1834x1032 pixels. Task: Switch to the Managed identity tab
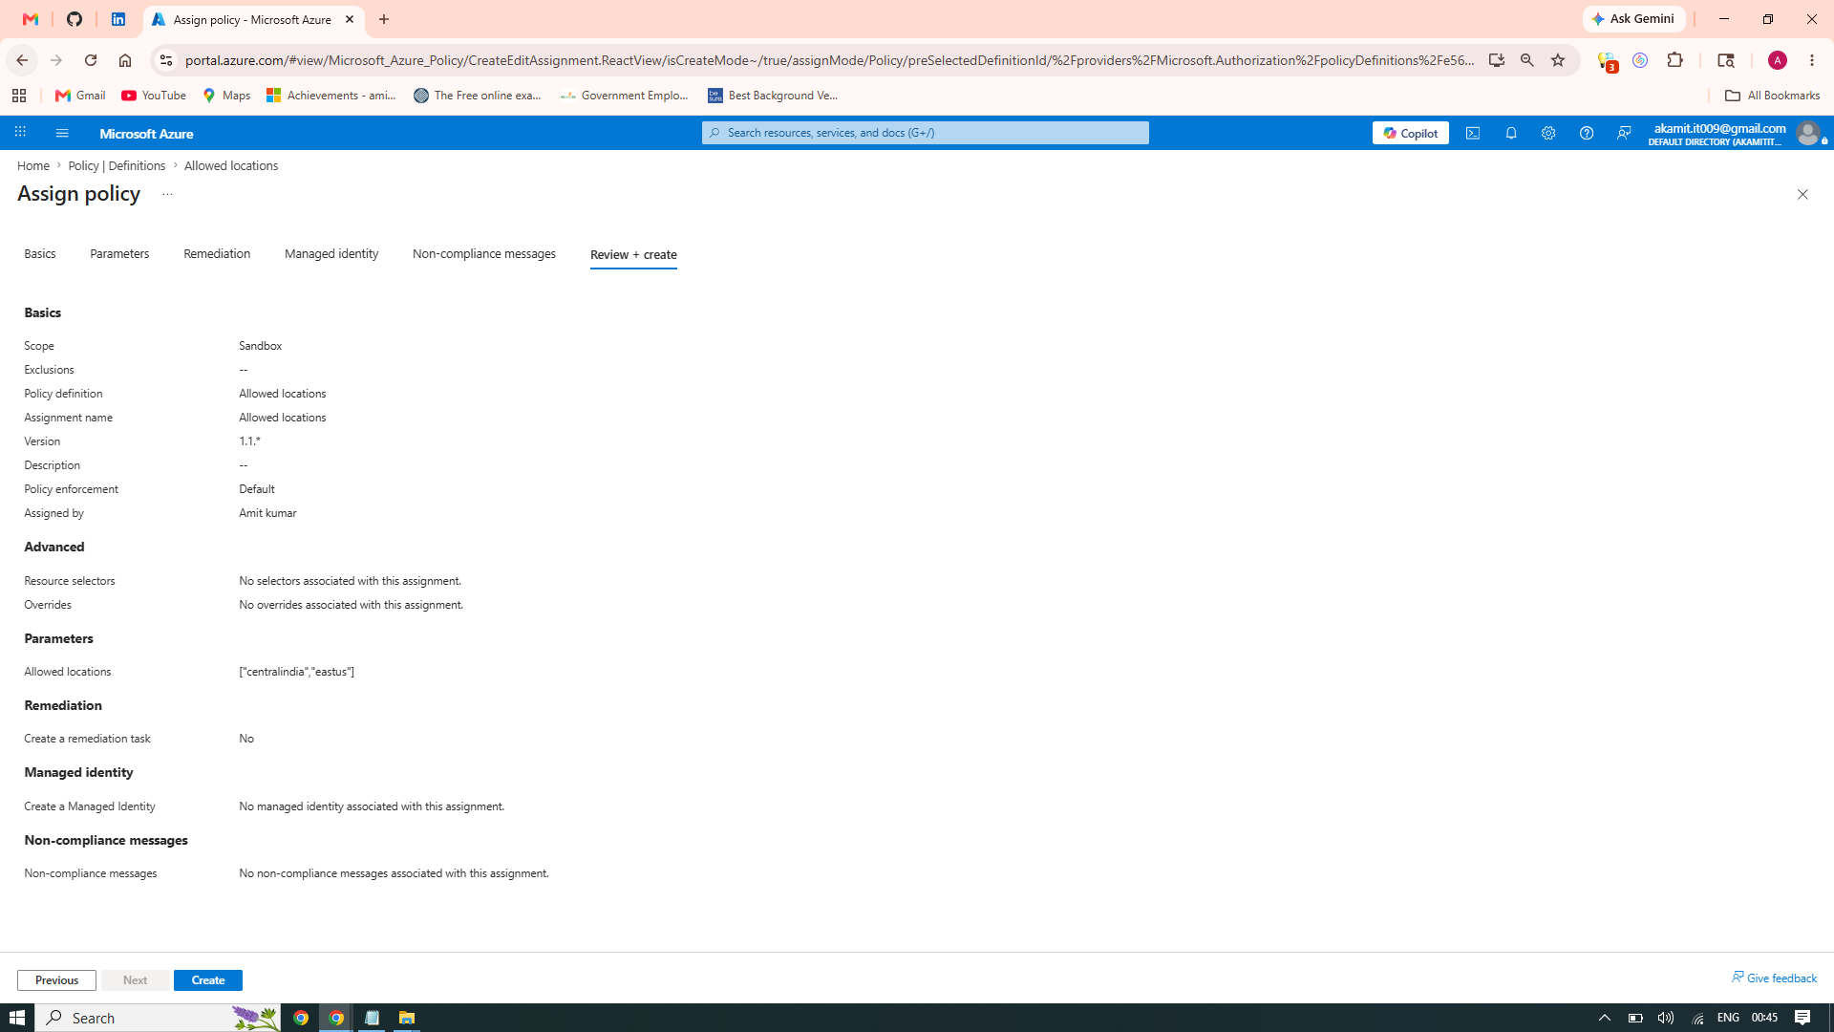click(331, 253)
